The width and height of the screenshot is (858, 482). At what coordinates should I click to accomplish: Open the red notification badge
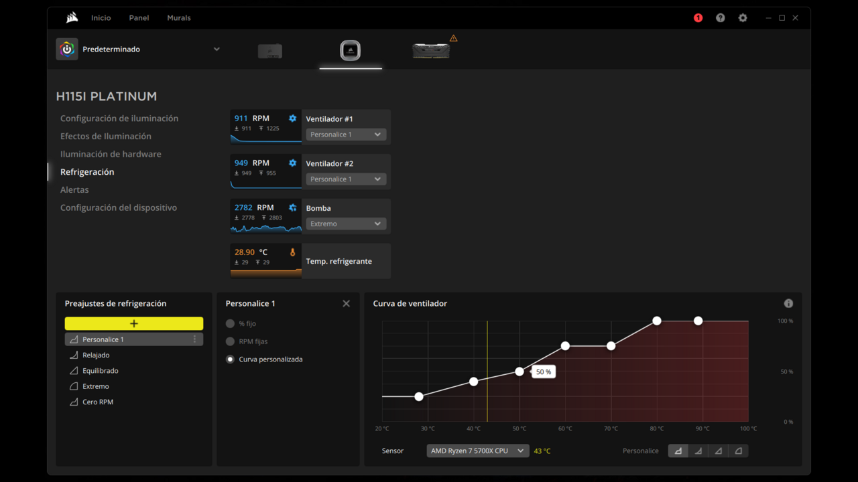(698, 18)
